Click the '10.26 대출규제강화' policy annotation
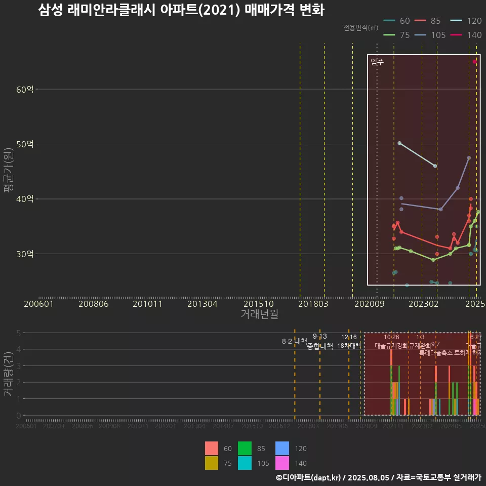The width and height of the screenshot is (486, 486). pyautogui.click(x=391, y=341)
